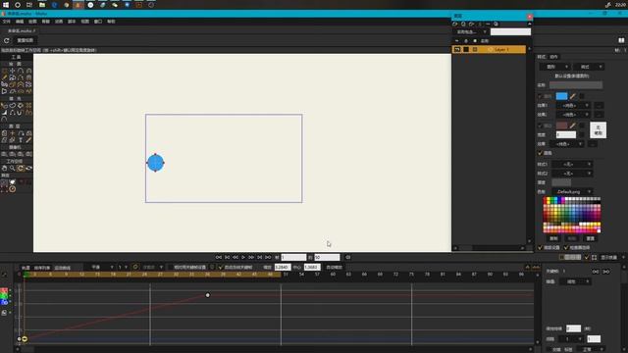The width and height of the screenshot is (628, 353).
Task: Select the Rotate Workspace tool
Action: (21, 168)
